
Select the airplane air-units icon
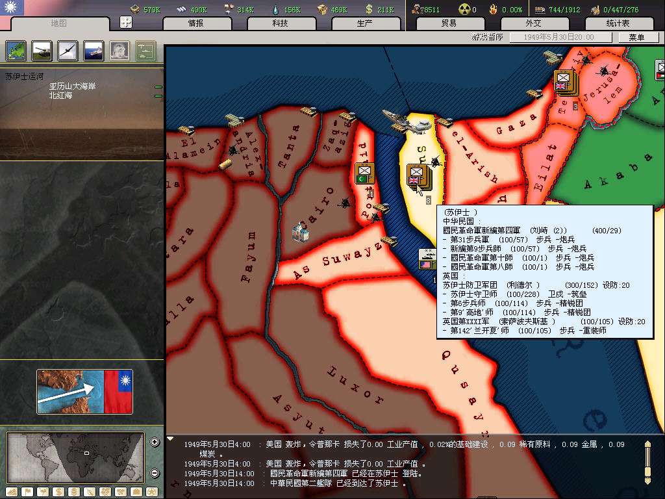click(x=68, y=51)
